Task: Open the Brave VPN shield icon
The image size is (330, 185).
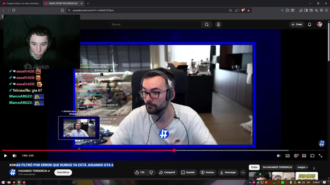Action: point(321,10)
